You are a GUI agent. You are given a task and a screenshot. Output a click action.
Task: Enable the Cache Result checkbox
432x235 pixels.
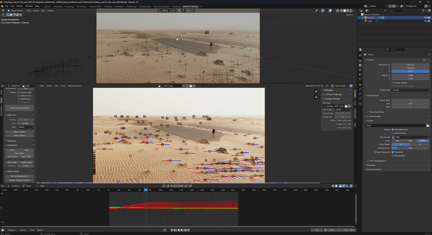coord(393,133)
